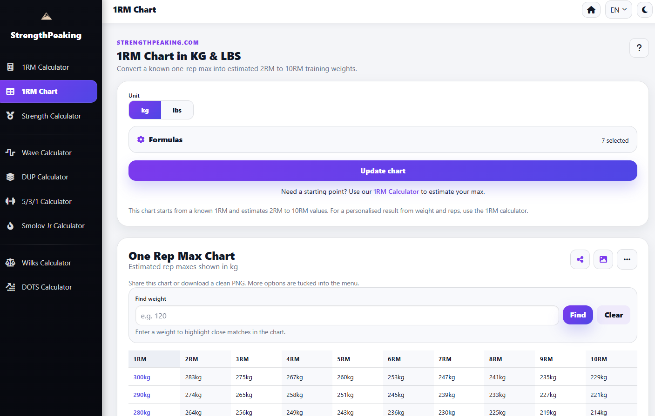This screenshot has width=655, height=416.
Task: Switch the unit to lbs
Action: tap(177, 110)
